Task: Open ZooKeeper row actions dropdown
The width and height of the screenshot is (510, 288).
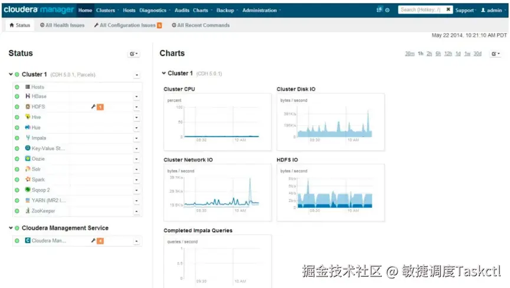Action: click(136, 211)
